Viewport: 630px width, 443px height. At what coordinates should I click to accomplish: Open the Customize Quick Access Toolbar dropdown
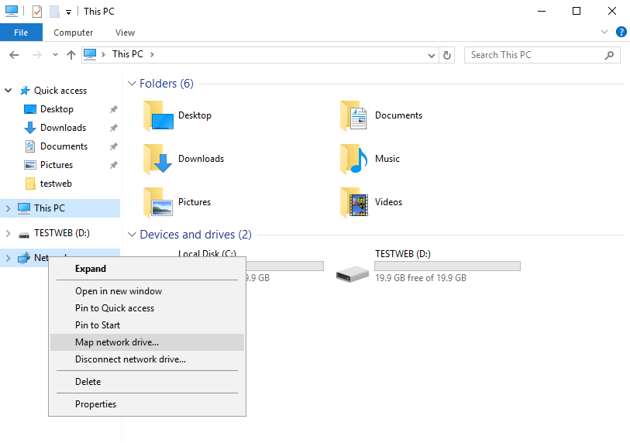69,12
